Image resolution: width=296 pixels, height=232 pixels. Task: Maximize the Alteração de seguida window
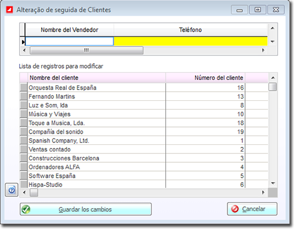coord(258,10)
